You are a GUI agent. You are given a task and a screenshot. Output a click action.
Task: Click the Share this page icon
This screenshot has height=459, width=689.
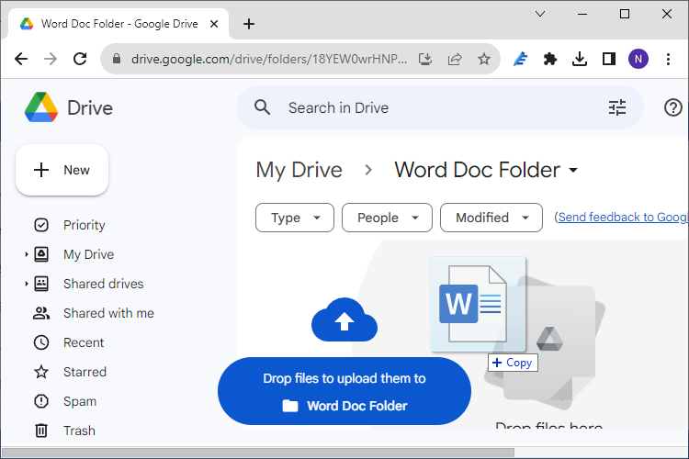[455, 59]
